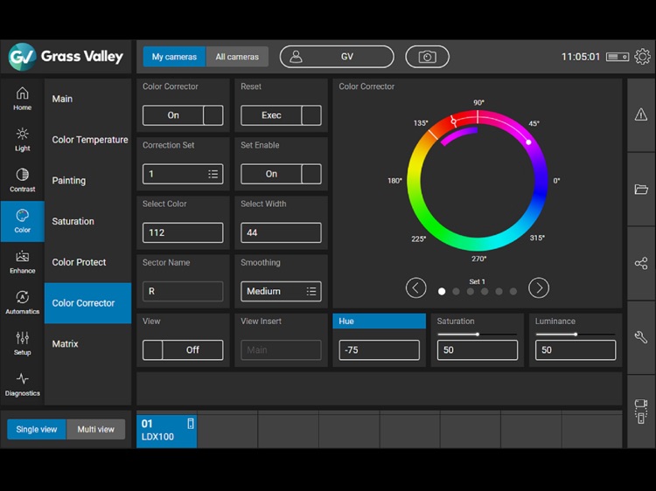Go to previous correction set arrow

click(x=415, y=288)
